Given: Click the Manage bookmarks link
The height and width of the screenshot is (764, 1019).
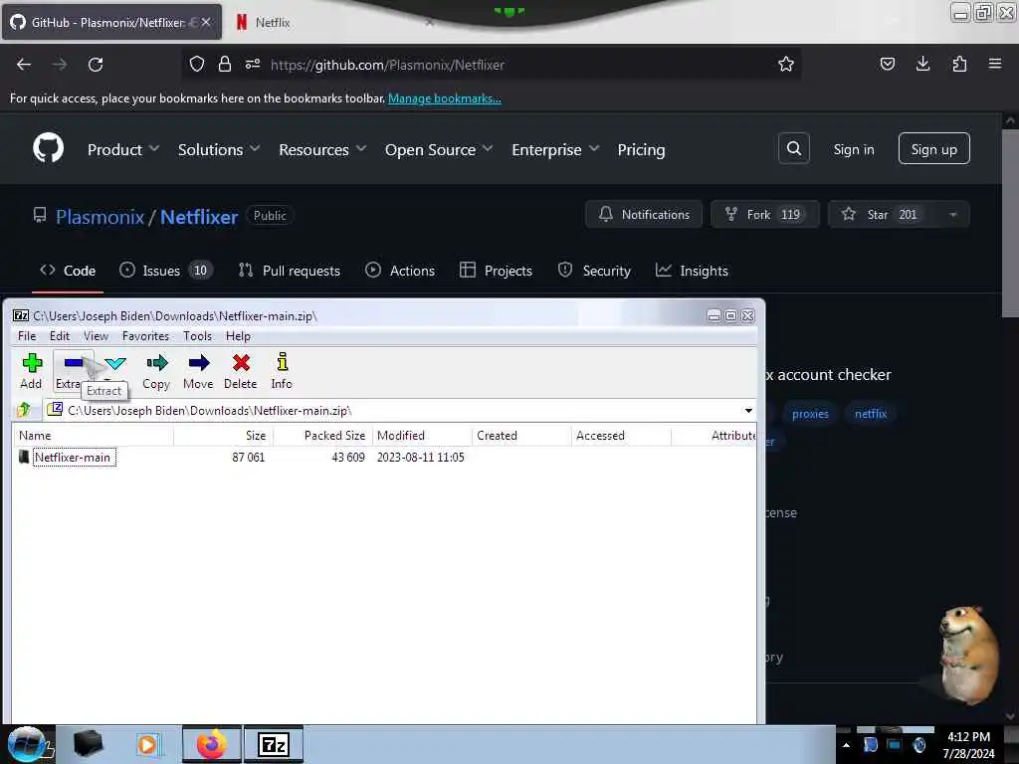Looking at the screenshot, I should [445, 98].
